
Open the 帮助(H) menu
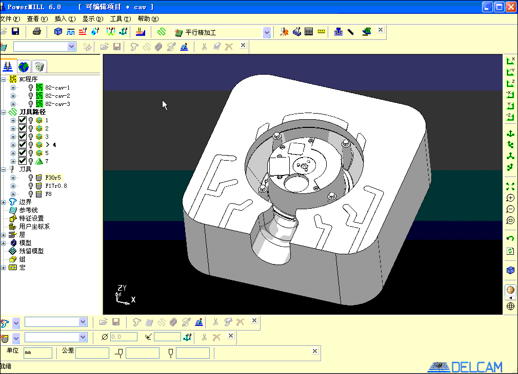148,19
